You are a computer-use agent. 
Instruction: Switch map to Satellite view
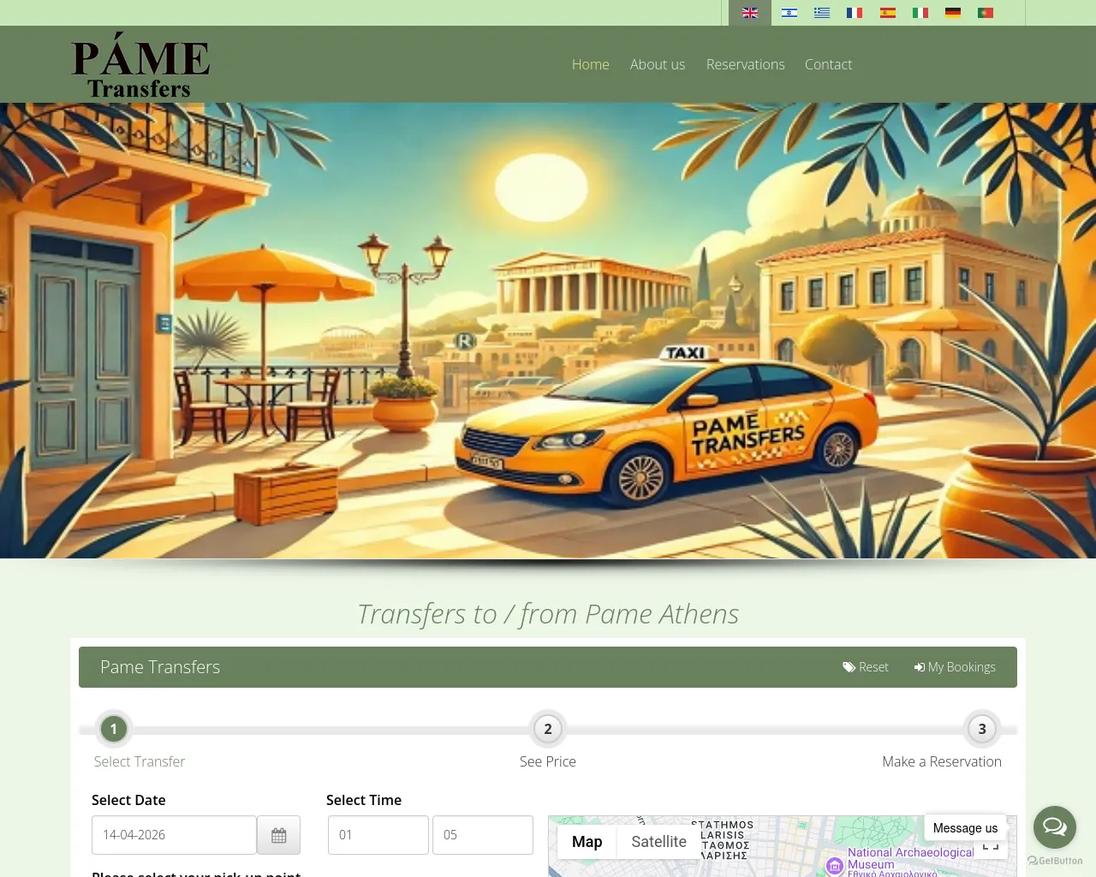(x=658, y=841)
